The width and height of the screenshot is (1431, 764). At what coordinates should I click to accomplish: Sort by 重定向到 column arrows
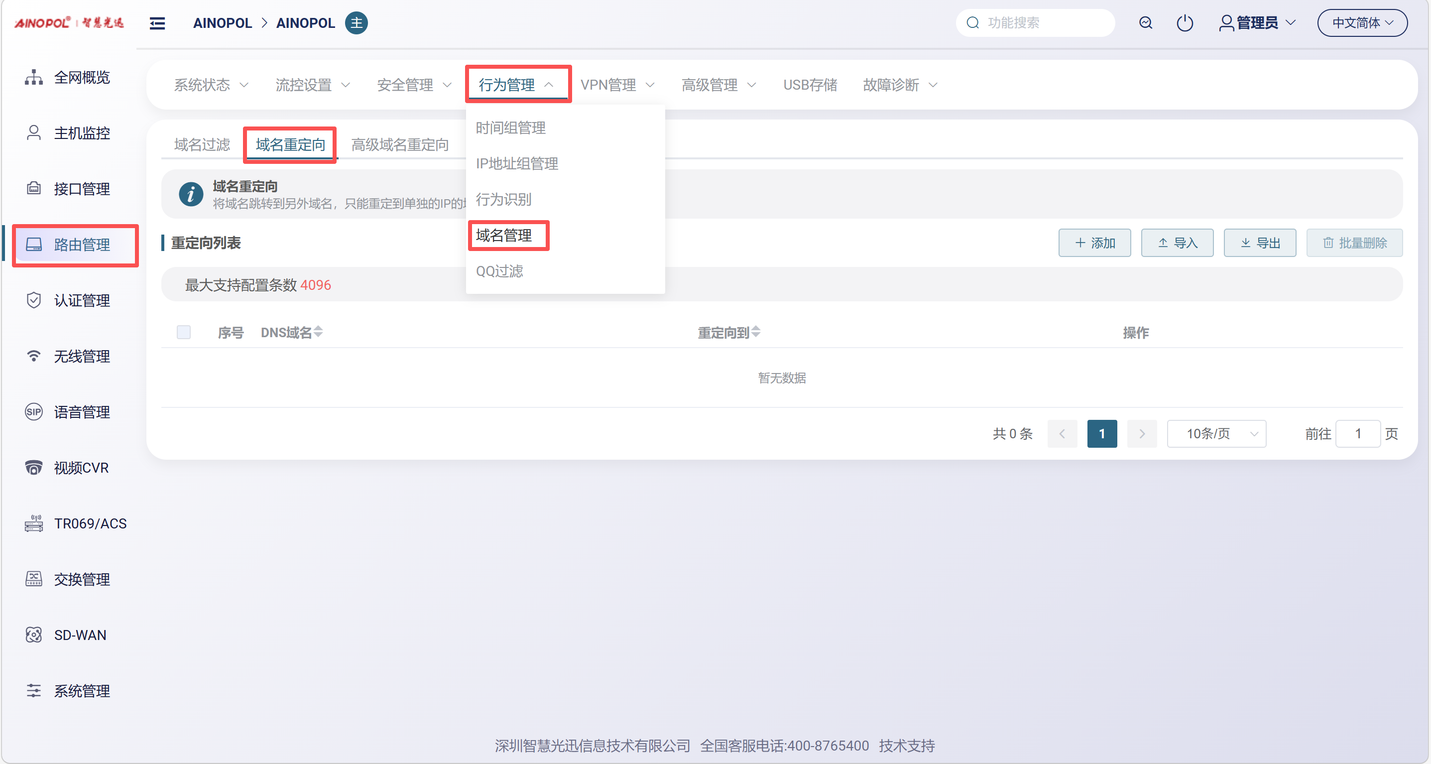point(755,332)
